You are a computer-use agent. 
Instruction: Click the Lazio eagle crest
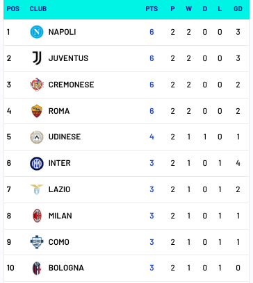(37, 189)
